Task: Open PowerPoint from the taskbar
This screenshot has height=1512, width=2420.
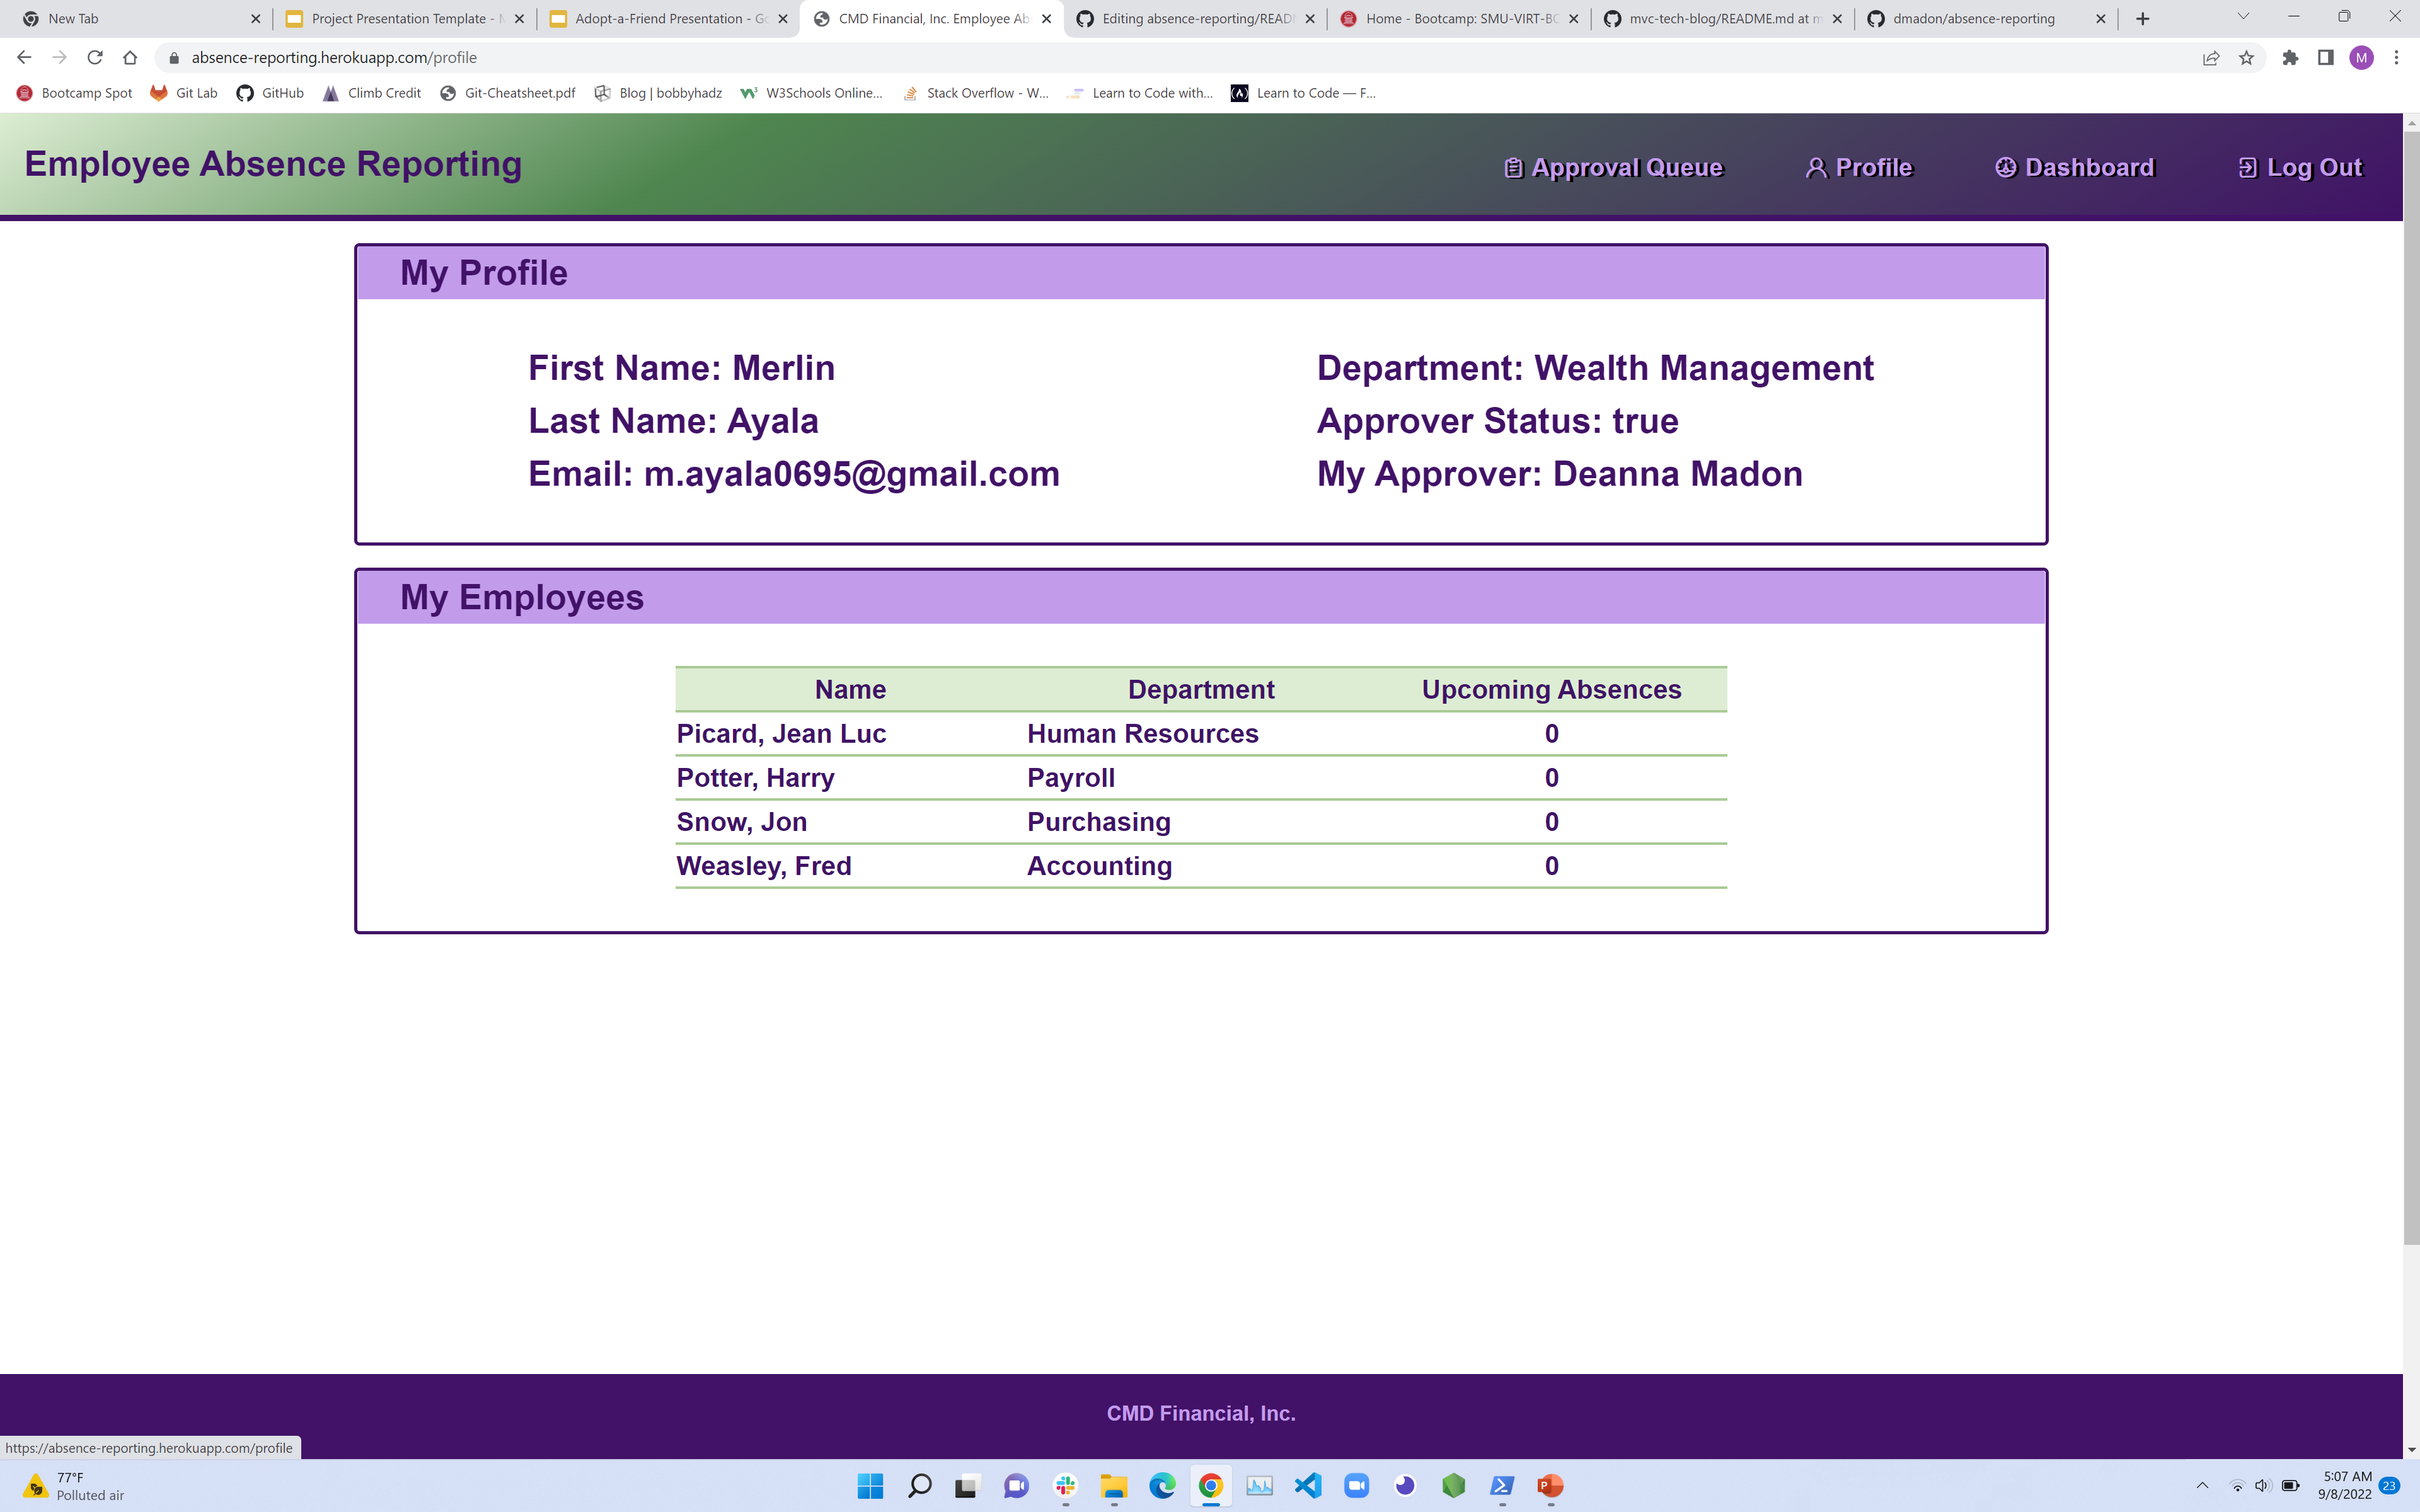Action: tap(1550, 1486)
